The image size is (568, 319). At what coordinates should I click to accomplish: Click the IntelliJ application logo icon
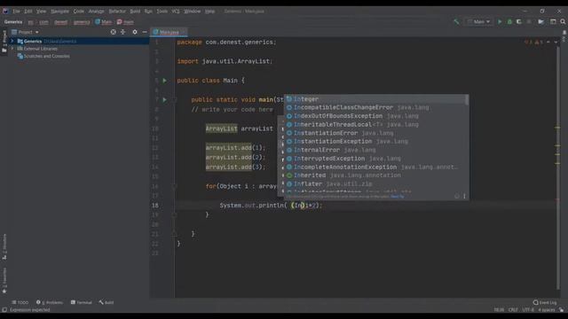(5, 12)
